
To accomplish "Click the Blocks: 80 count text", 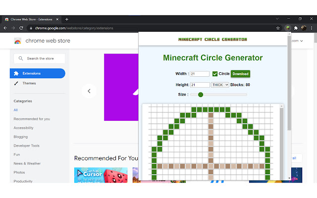I will tap(240, 85).
